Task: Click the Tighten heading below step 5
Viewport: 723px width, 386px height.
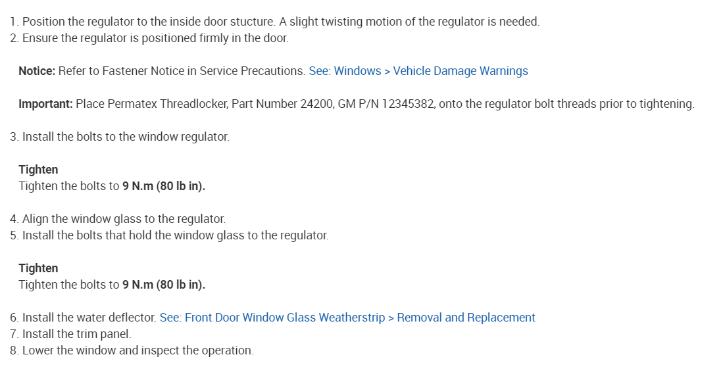Action: coord(38,268)
